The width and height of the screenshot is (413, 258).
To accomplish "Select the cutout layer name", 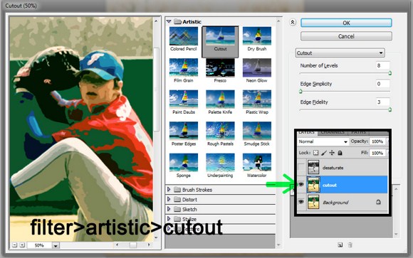I will pos(330,186).
